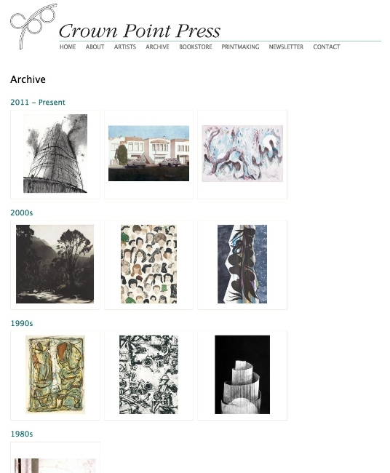Open the Artists navigation link

click(x=125, y=47)
